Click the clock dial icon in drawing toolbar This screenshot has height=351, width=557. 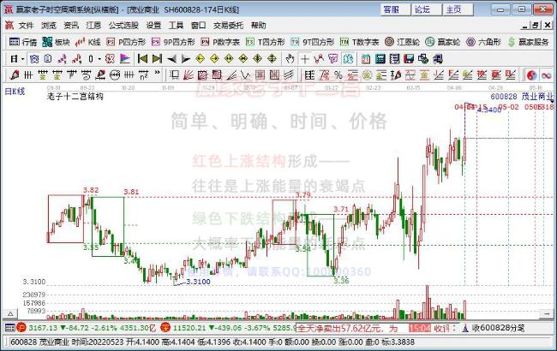point(114,74)
